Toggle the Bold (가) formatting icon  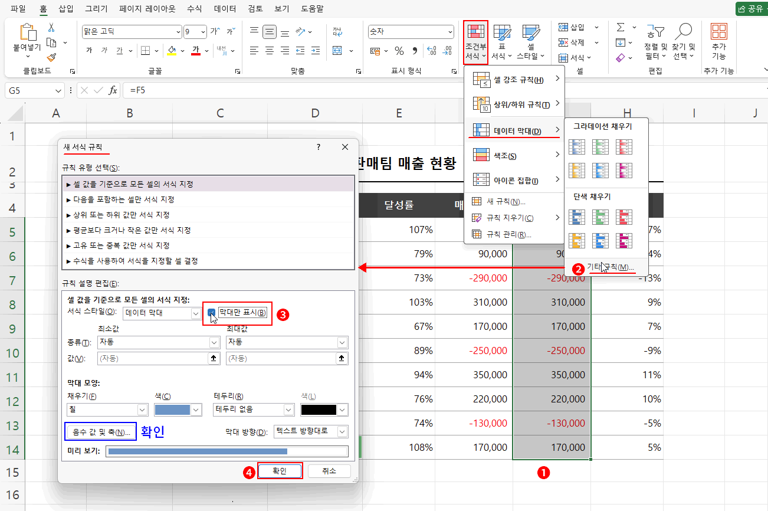[89, 50]
